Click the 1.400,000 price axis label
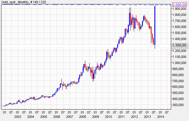This screenshot has height=121, width=189. pyautogui.click(x=179, y=39)
